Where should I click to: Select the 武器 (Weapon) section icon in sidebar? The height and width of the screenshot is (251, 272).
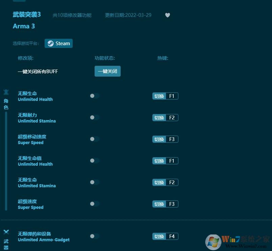click(6, 232)
